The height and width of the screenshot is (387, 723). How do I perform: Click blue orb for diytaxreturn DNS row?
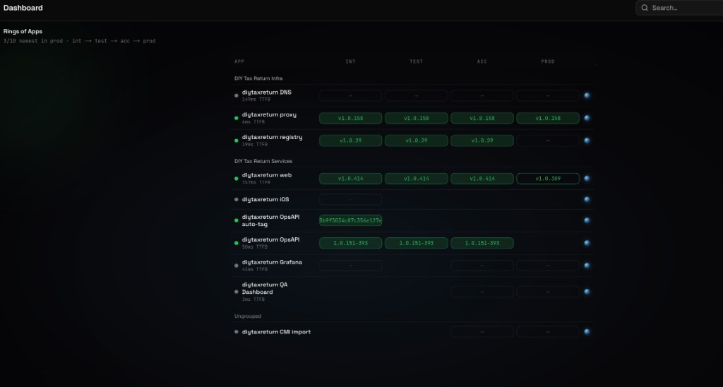click(x=587, y=95)
